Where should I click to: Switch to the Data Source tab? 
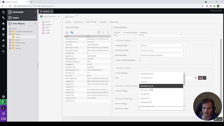(78, 22)
